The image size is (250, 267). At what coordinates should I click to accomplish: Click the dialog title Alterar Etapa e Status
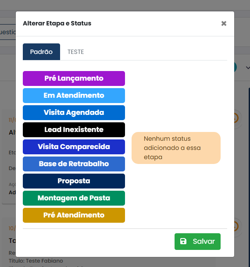(x=57, y=24)
